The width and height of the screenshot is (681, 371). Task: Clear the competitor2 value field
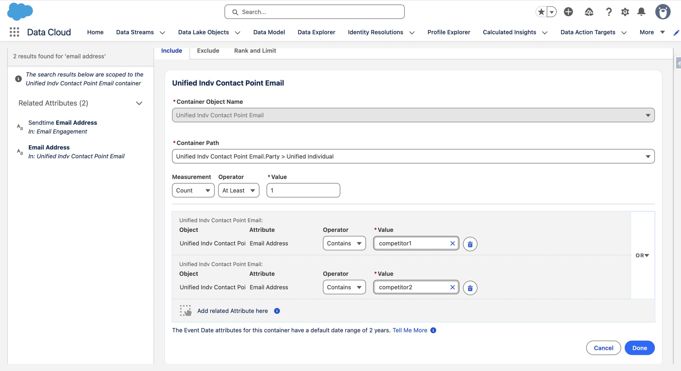[x=452, y=287]
